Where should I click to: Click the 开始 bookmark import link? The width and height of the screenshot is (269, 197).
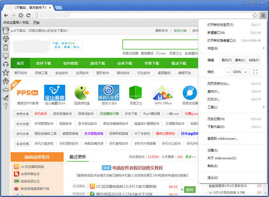[x=36, y=22]
